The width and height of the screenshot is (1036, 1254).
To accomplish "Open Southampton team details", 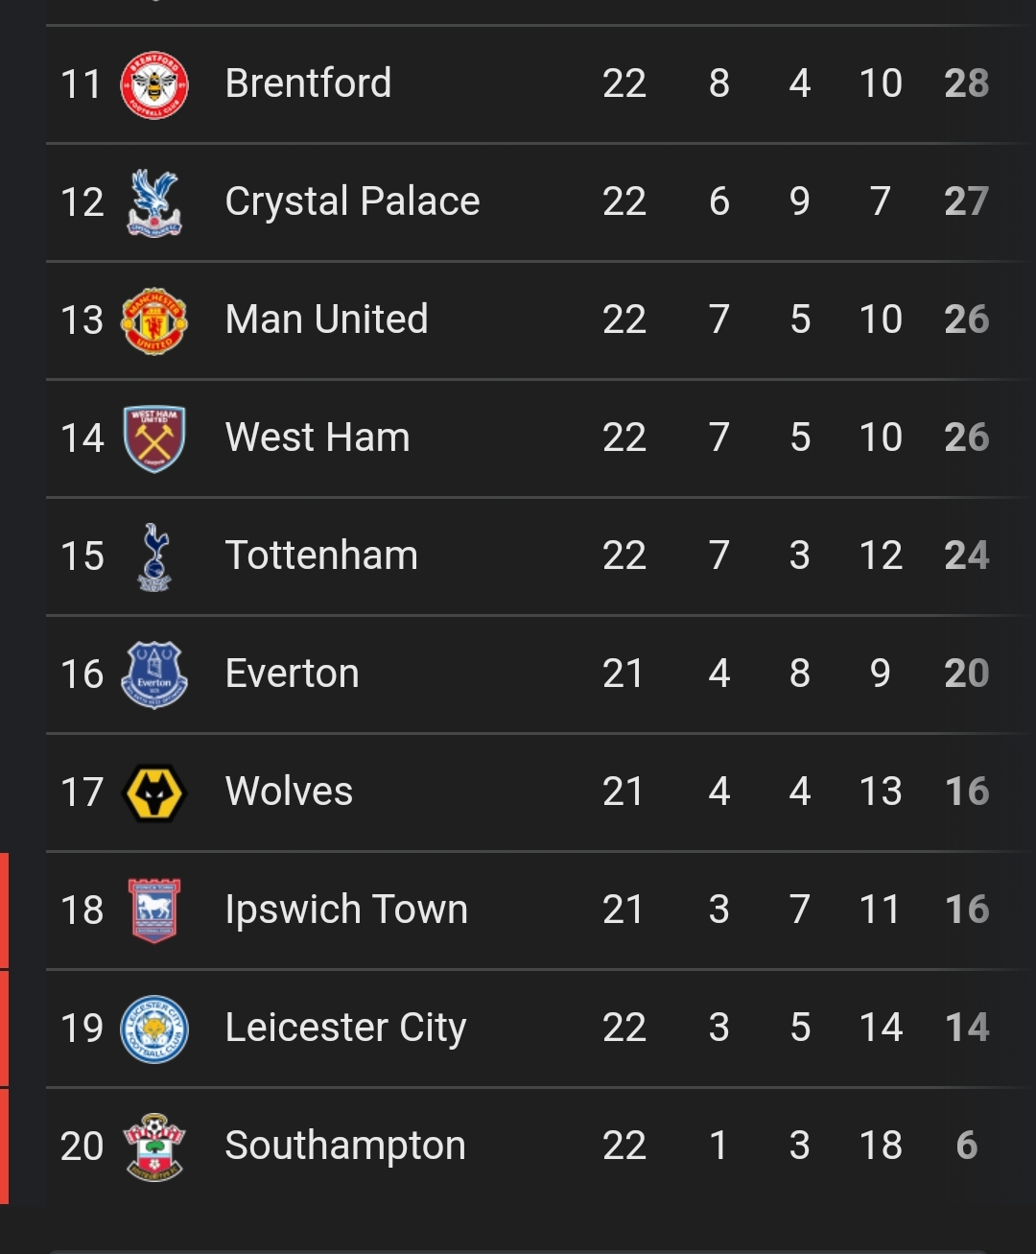I will (x=345, y=1147).
